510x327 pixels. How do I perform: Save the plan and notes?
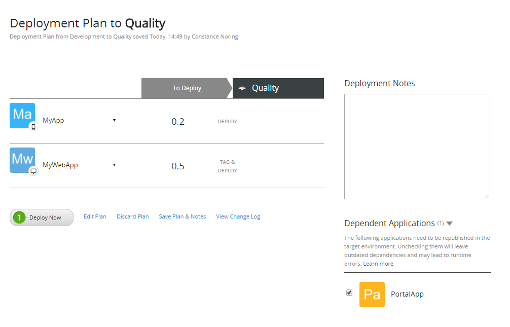(183, 216)
